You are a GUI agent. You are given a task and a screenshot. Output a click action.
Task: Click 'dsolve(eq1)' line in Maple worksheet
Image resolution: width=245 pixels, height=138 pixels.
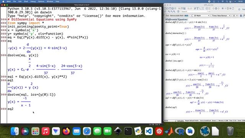tap(171, 107)
